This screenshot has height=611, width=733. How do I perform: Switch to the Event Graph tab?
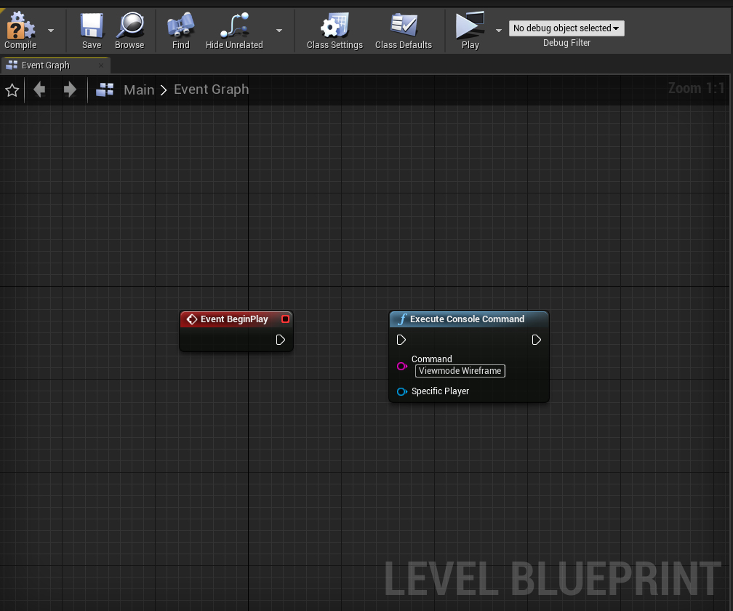45,65
